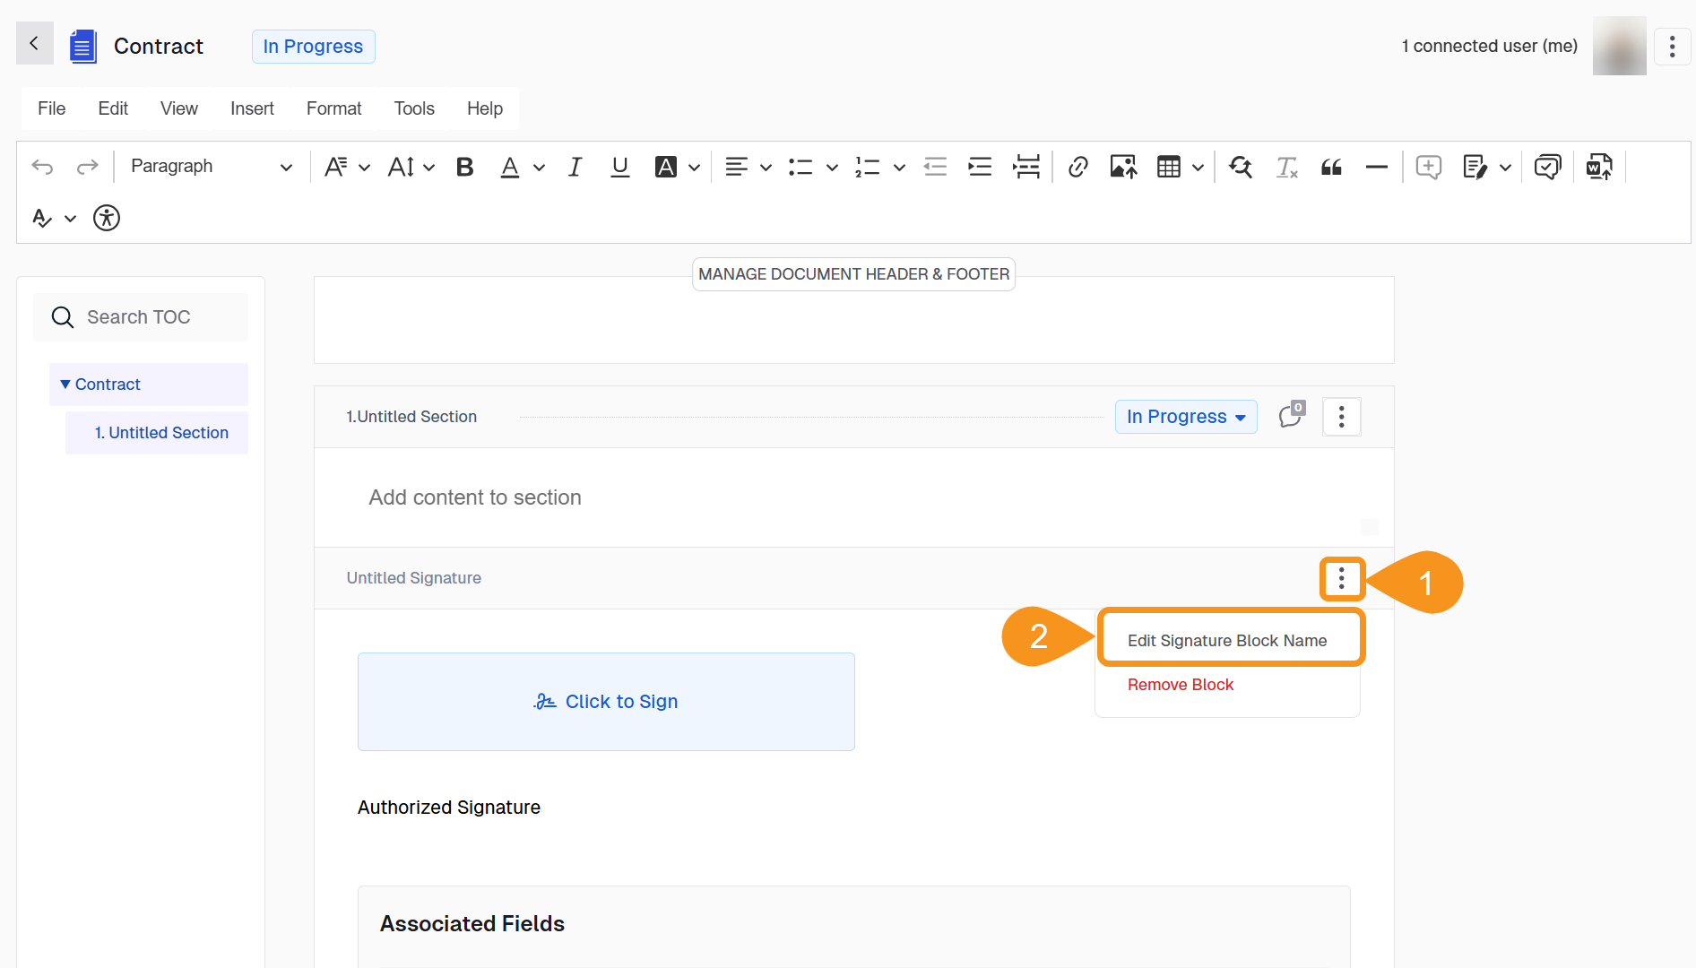Click the clear formatting icon

click(x=1286, y=167)
